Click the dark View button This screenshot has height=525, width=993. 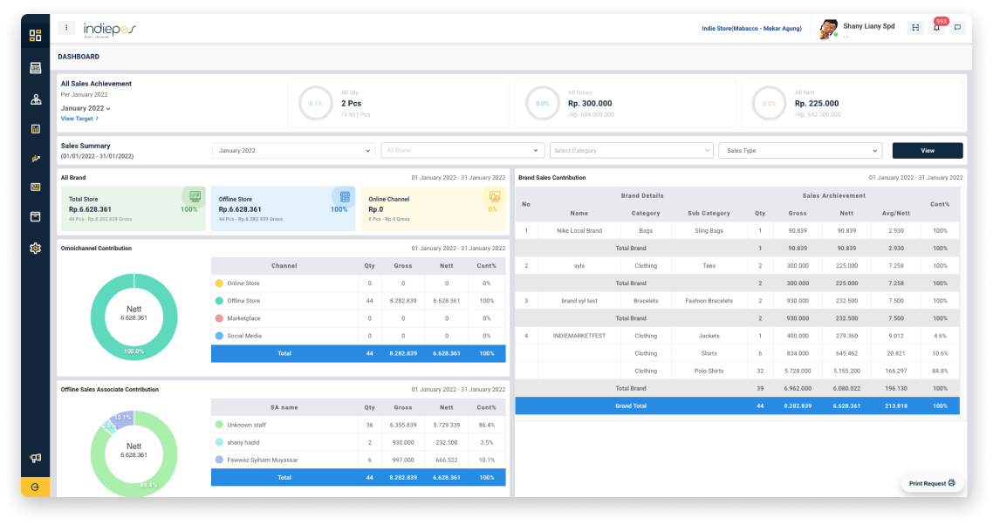928,151
